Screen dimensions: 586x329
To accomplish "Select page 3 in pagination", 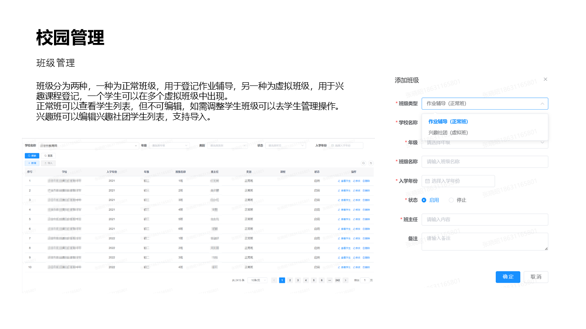I will (298, 280).
